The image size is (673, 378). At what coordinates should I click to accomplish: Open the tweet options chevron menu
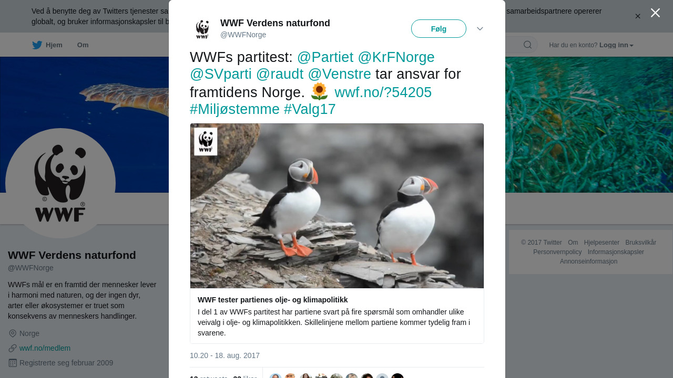[x=480, y=29]
